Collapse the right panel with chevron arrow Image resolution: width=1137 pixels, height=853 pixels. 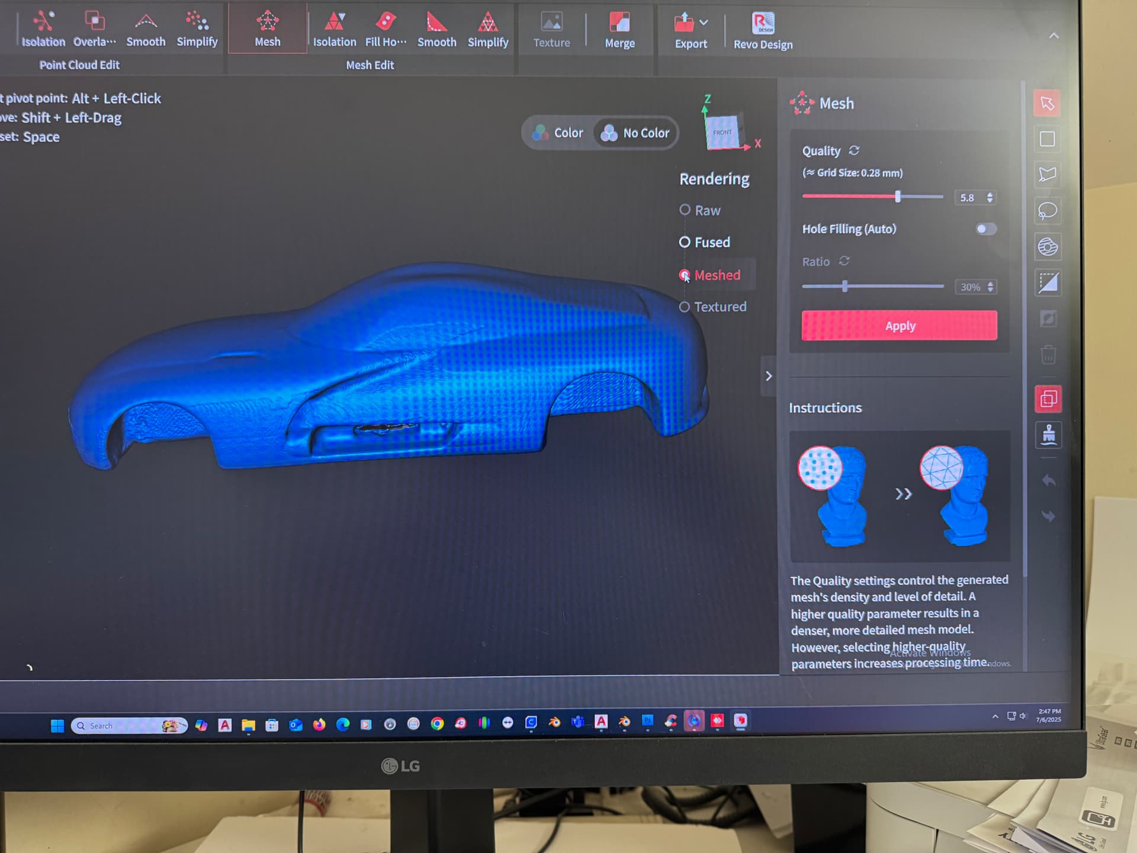[x=768, y=376]
